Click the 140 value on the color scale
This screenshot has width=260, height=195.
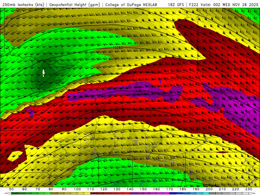[130, 189]
